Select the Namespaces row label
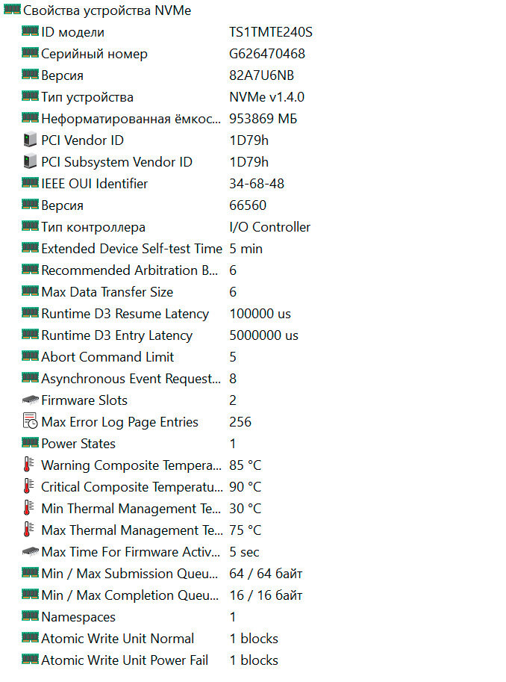 point(78,617)
